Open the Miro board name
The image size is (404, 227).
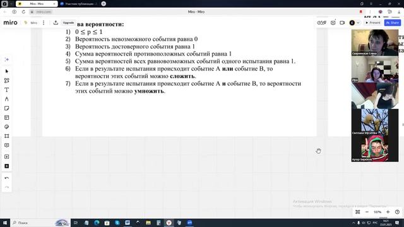tap(33, 23)
